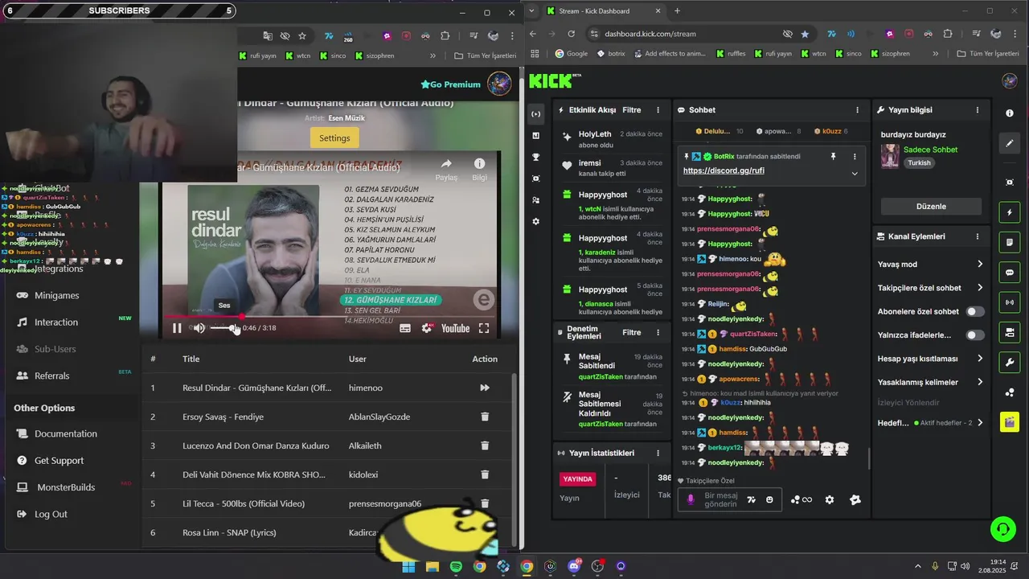Click the Düzenle button

click(x=931, y=206)
